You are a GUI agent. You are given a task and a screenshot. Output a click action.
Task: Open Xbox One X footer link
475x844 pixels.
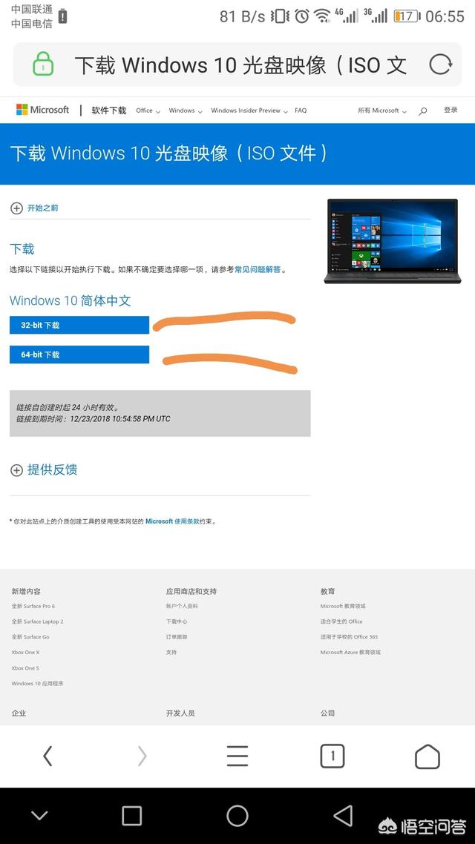point(25,653)
